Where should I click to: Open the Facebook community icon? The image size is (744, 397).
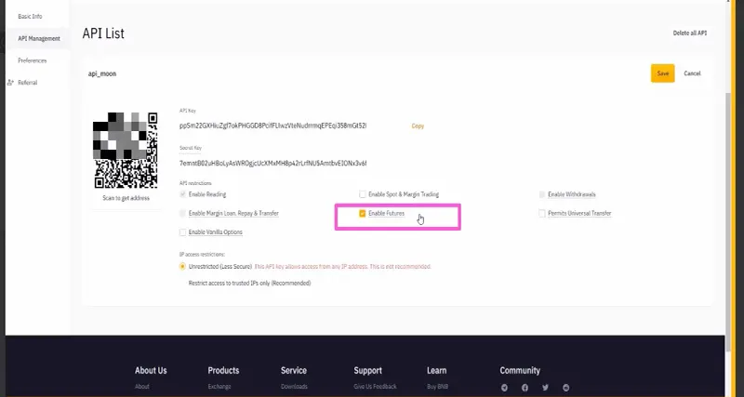click(x=525, y=388)
